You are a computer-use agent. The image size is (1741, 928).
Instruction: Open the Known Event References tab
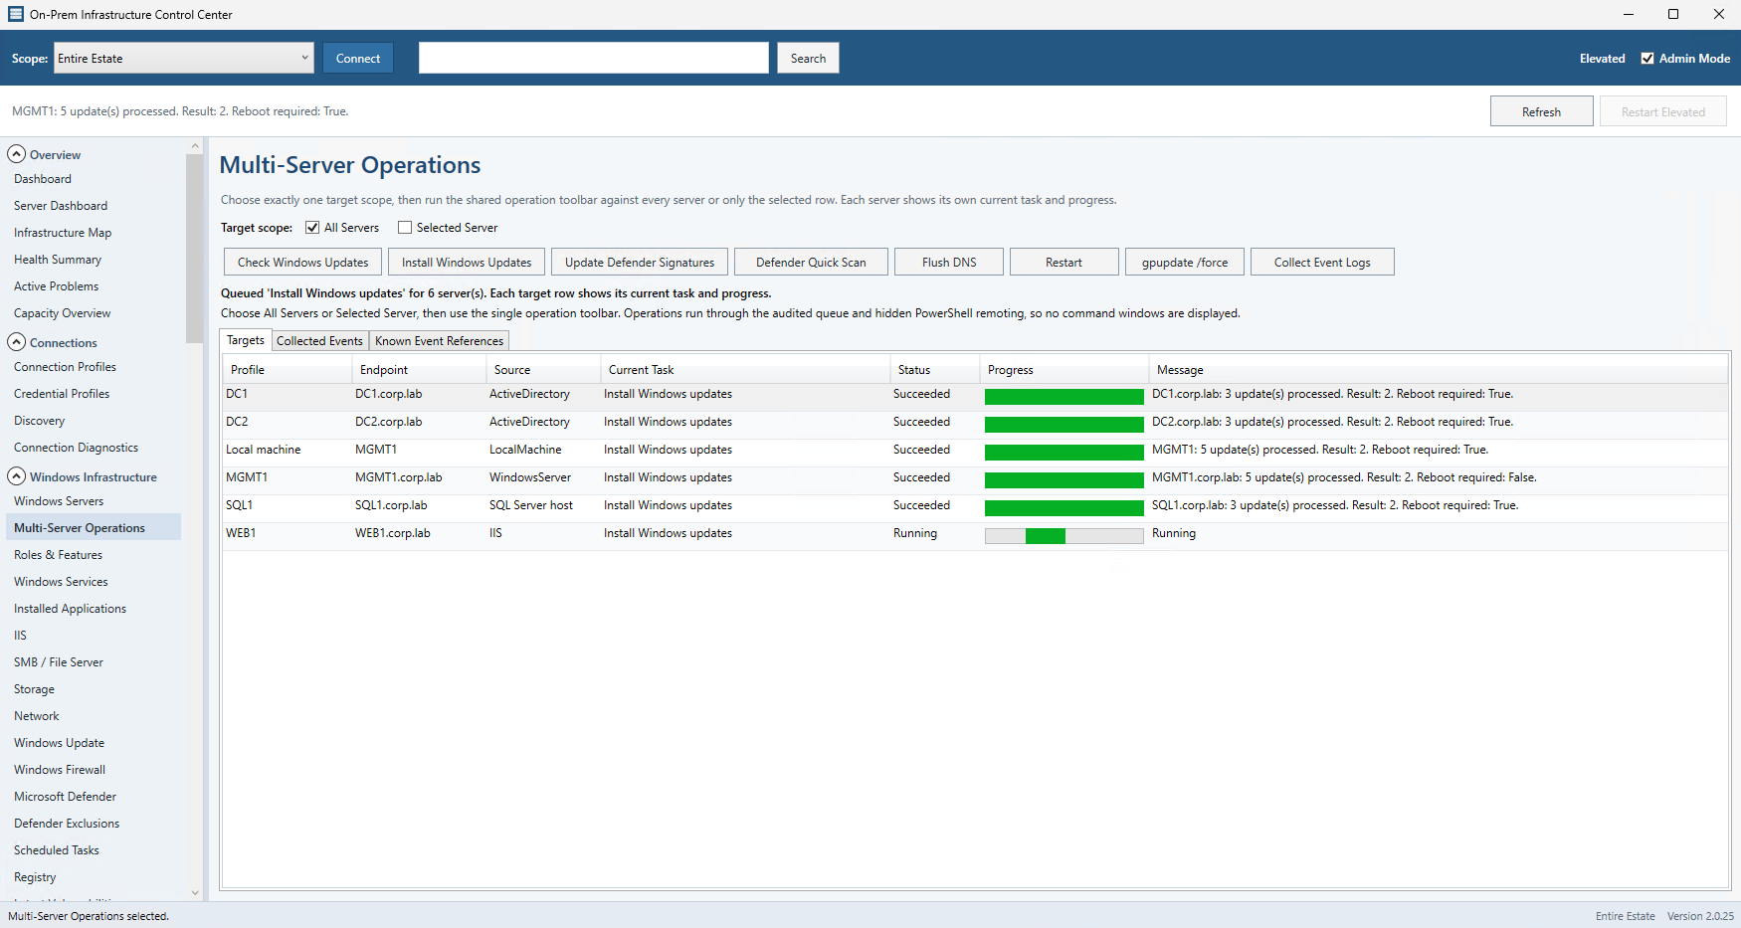(x=440, y=341)
